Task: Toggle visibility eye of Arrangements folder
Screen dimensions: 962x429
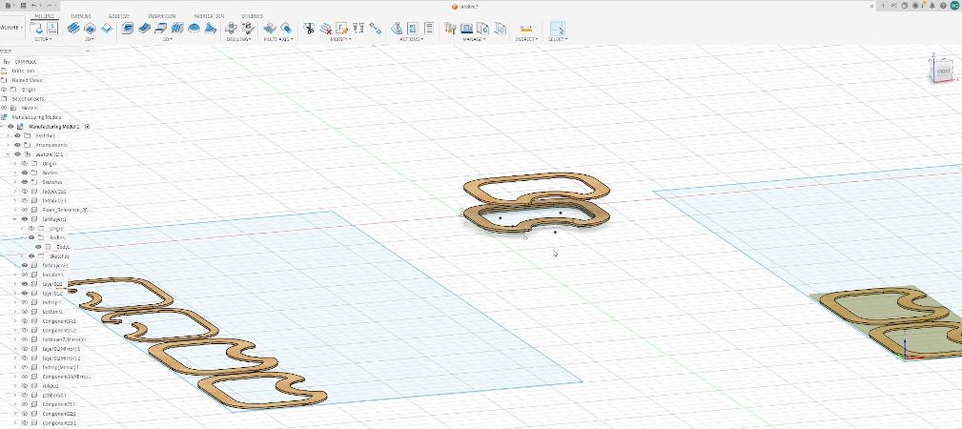Action: [x=18, y=145]
